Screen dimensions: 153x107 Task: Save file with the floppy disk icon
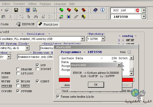pos(16,10)
